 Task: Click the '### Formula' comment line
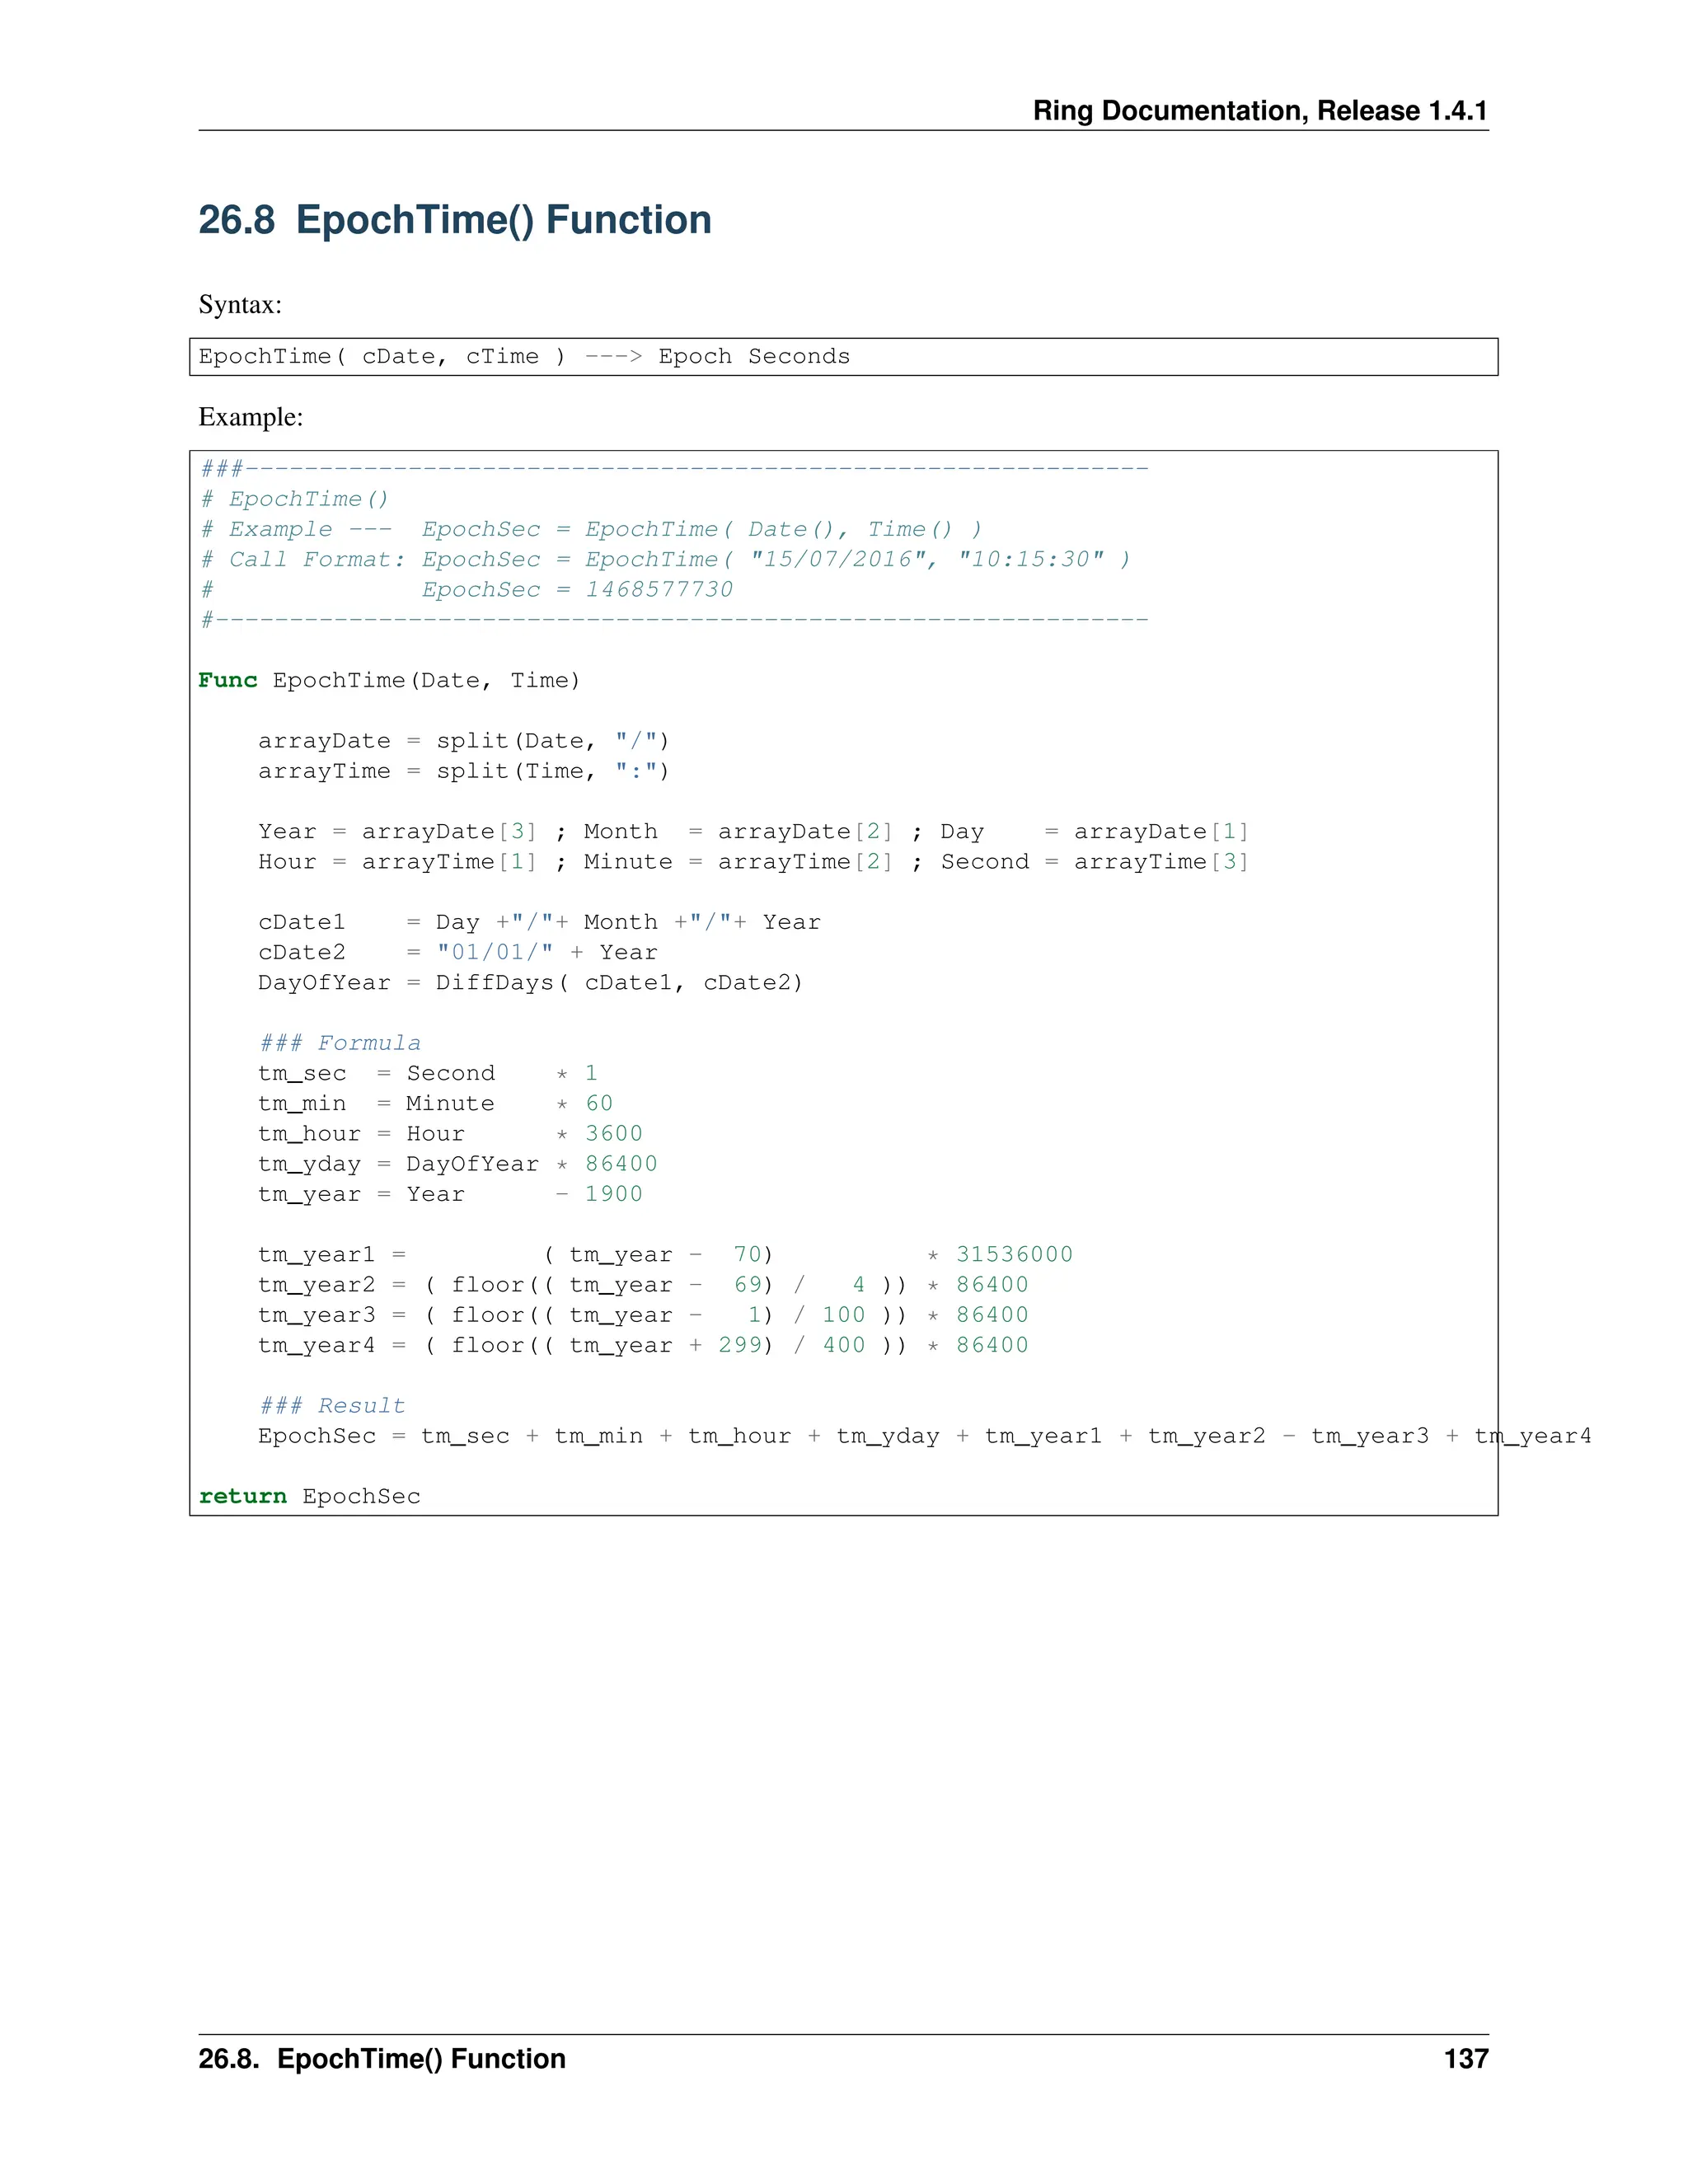click(340, 1043)
